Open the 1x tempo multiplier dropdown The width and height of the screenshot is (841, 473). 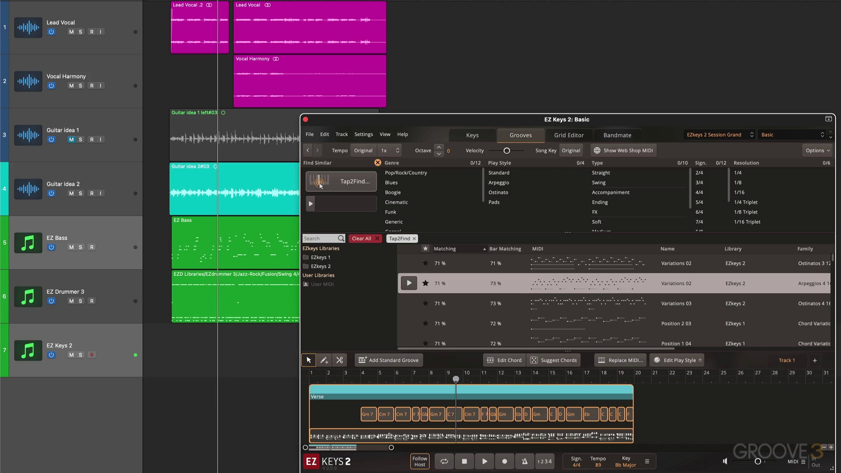tap(390, 150)
